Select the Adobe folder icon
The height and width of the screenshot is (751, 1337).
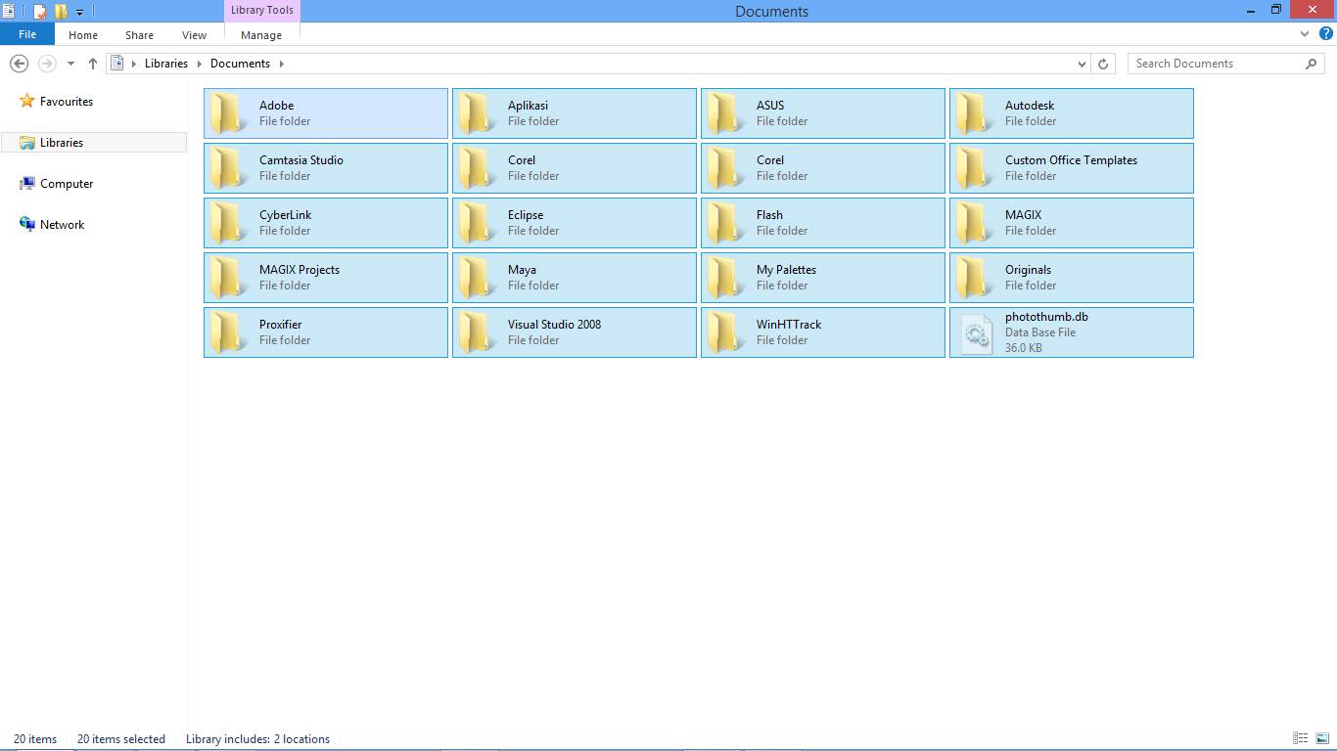click(229, 113)
